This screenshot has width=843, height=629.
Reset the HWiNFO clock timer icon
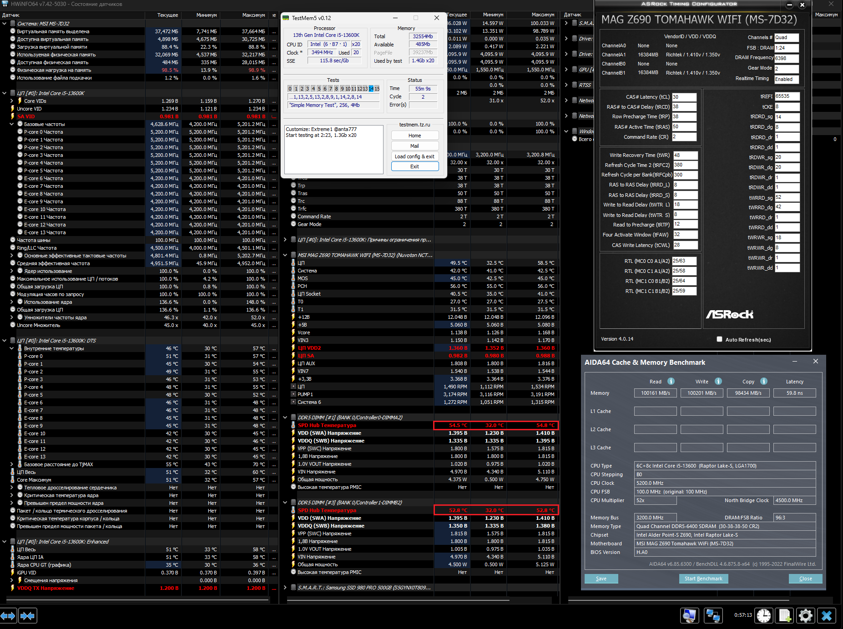coord(764,616)
